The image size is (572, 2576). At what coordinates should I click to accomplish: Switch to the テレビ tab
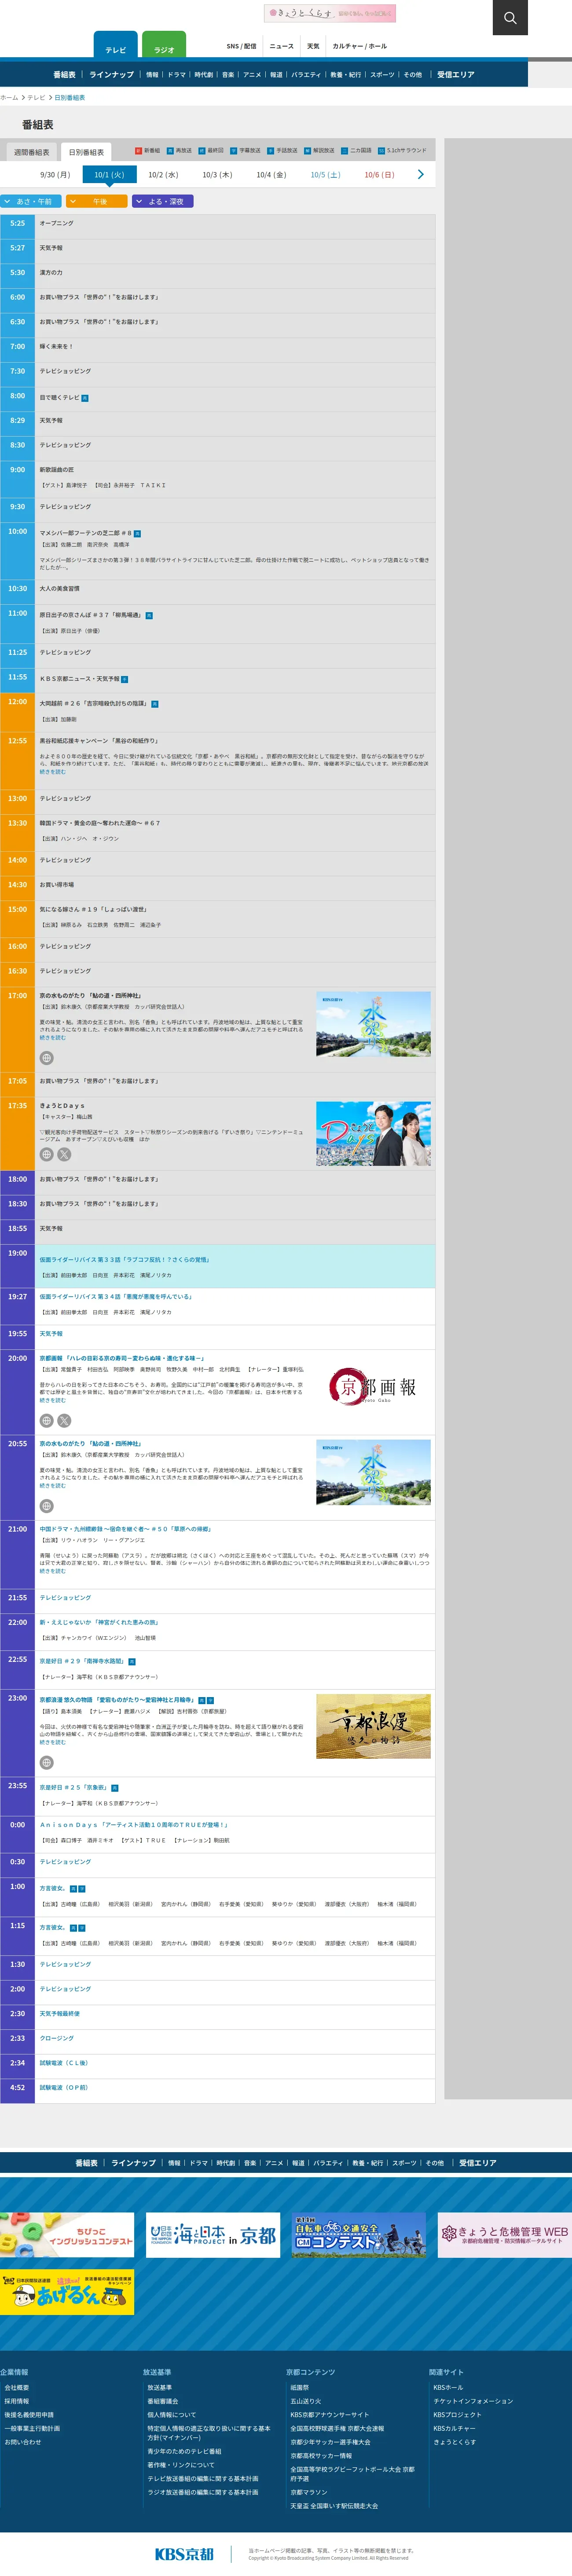pyautogui.click(x=116, y=45)
